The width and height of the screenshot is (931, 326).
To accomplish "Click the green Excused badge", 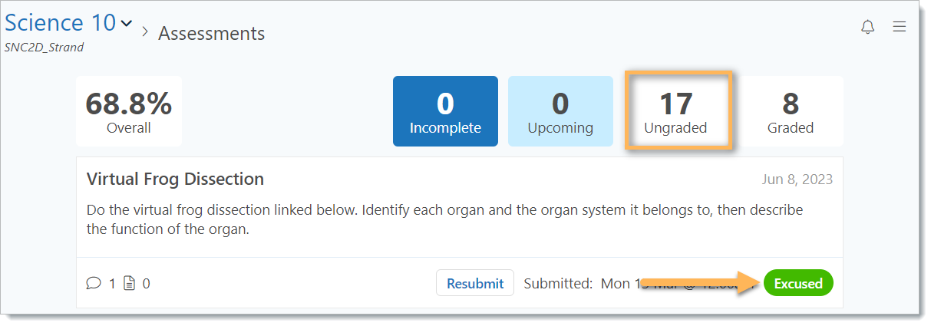I will [x=798, y=283].
